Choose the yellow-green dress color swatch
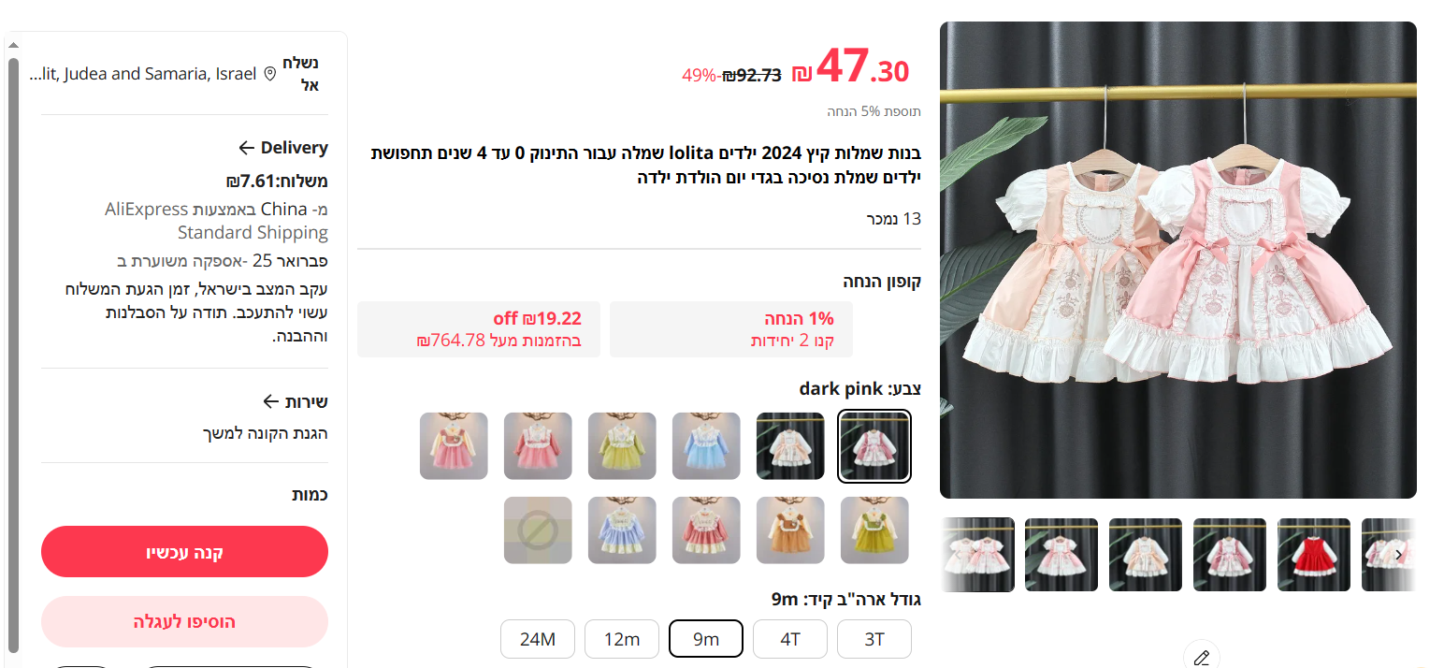Image resolution: width=1444 pixels, height=668 pixels. 622,446
